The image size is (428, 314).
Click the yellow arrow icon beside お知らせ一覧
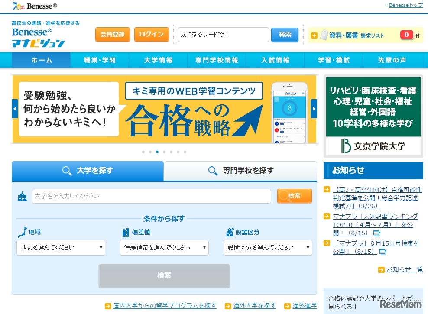point(381,269)
